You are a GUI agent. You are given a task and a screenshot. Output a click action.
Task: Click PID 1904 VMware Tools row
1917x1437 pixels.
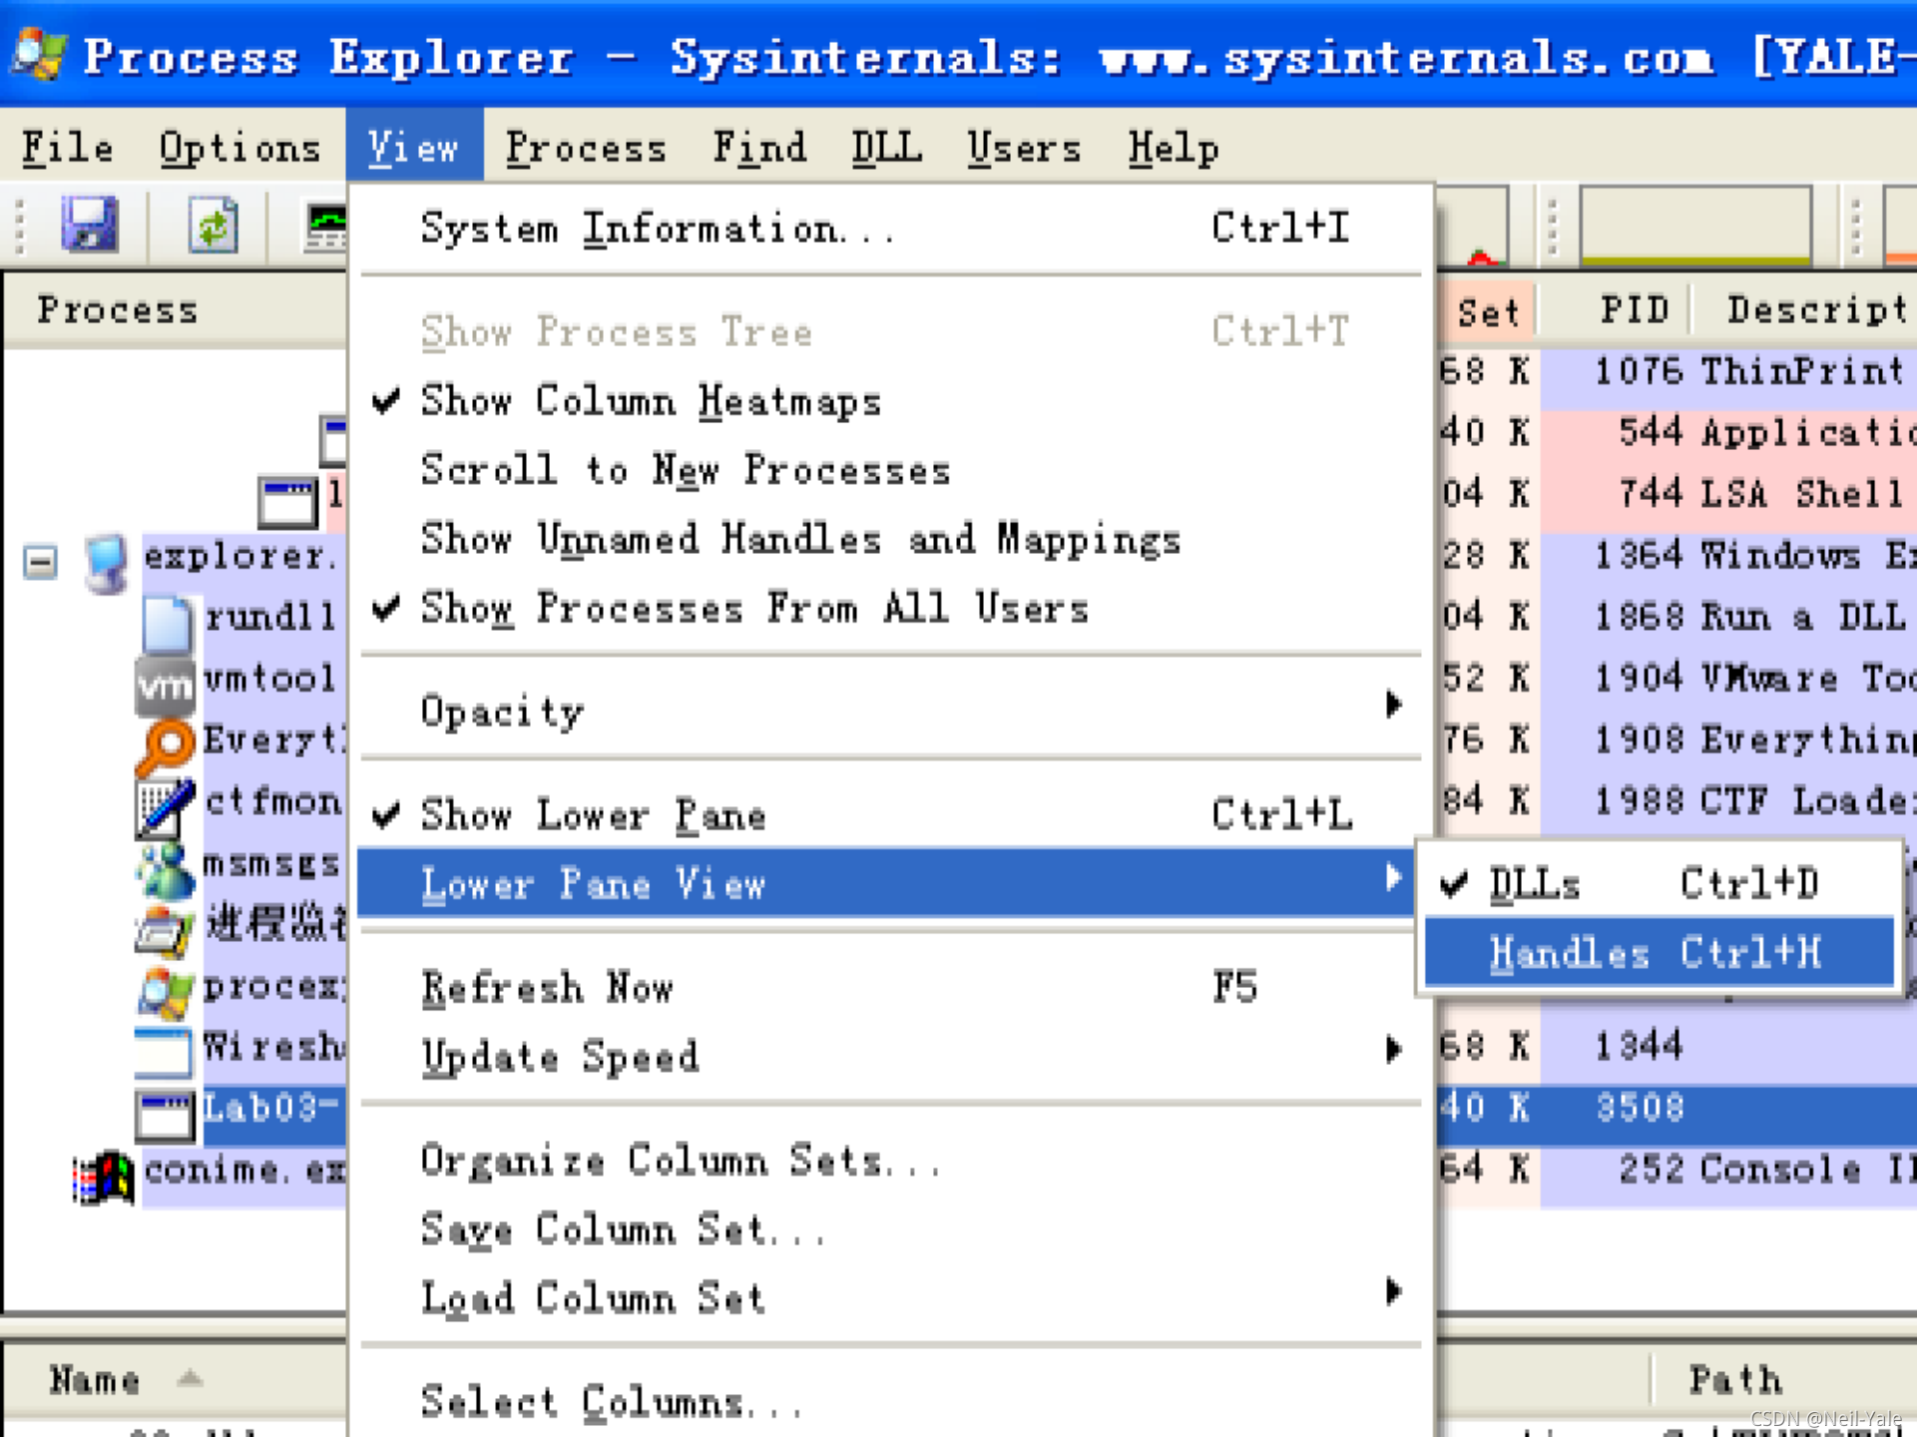point(1677,679)
